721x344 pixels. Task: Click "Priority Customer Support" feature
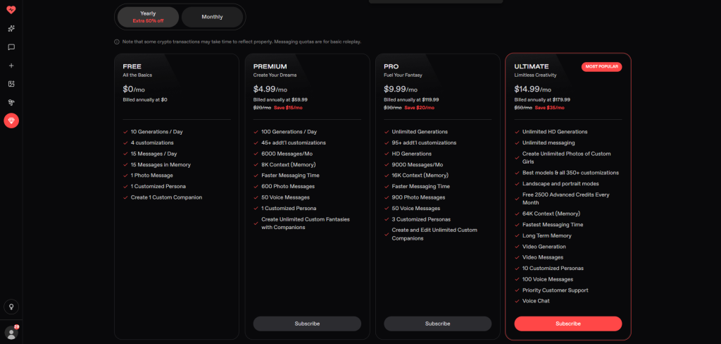pyautogui.click(x=556, y=290)
